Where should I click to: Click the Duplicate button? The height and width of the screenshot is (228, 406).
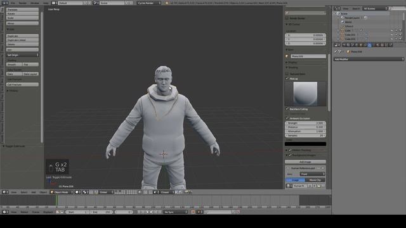tap(23, 36)
